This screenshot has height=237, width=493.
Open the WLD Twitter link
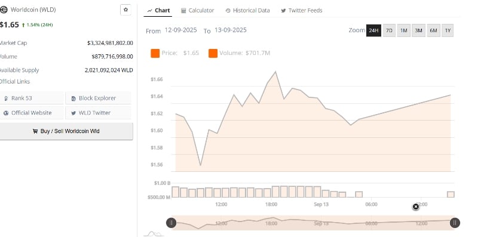point(98,113)
